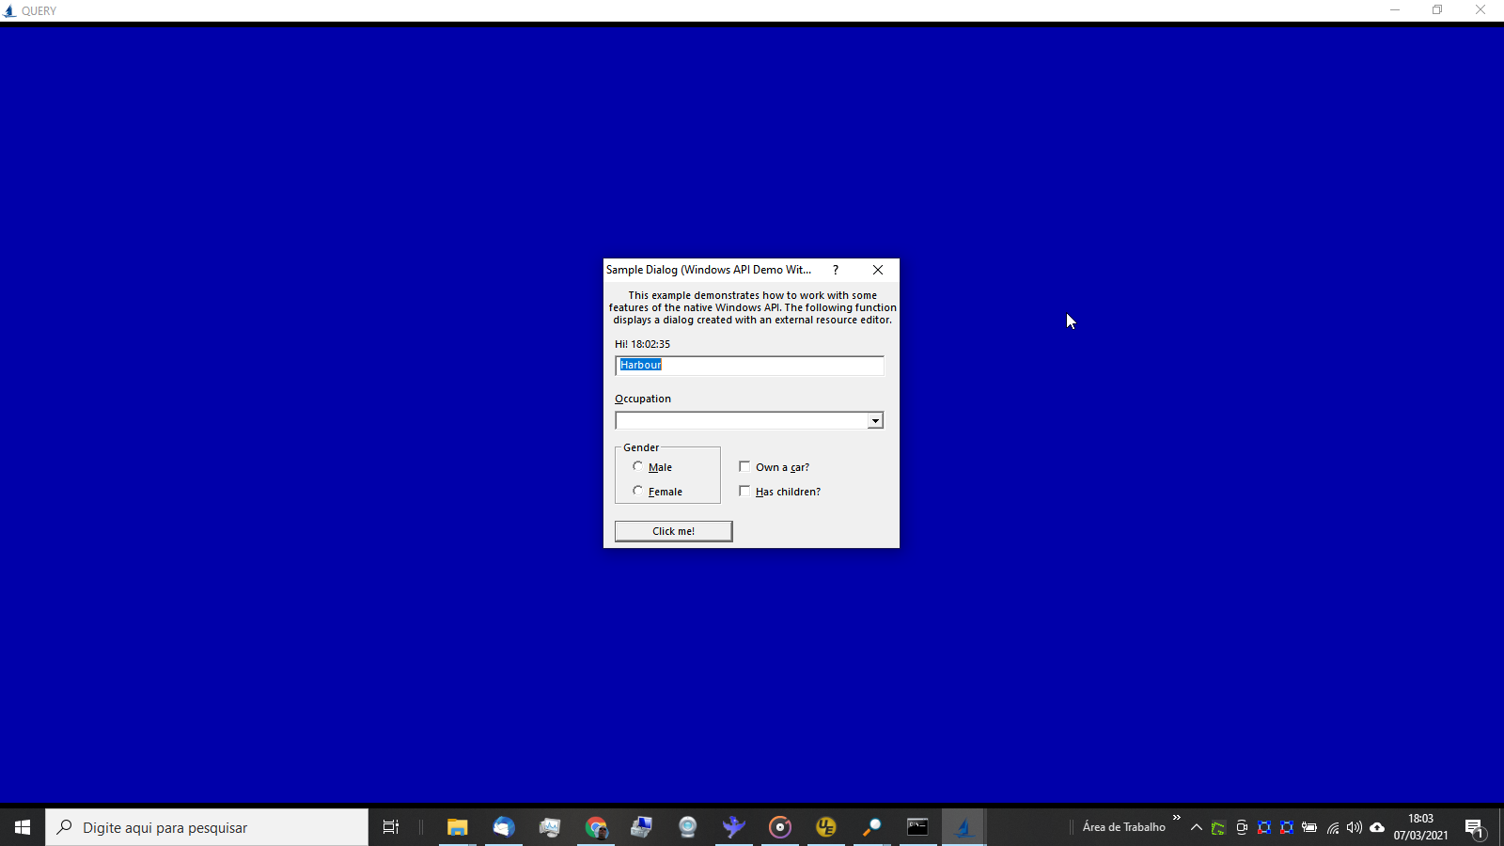This screenshot has height=846, width=1504.
Task: Tick the "Has children?" checkbox
Action: click(x=744, y=491)
